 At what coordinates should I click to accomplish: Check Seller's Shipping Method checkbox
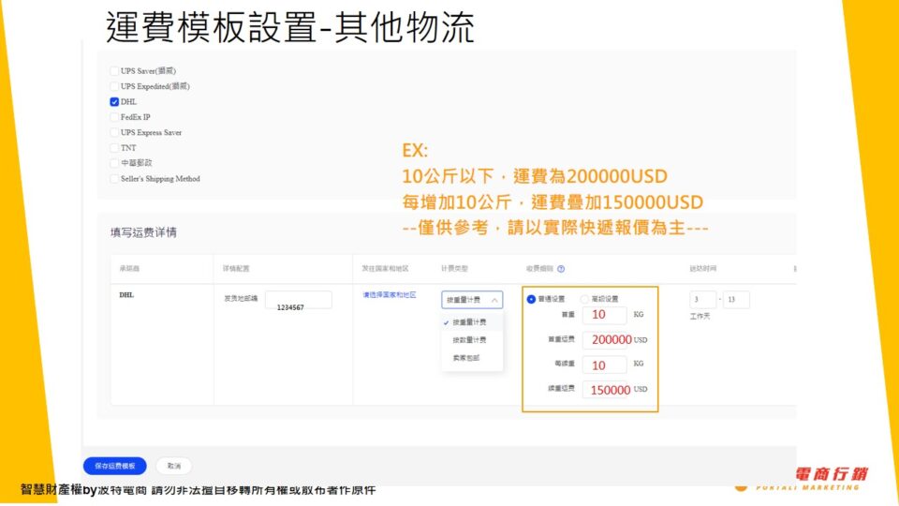(x=114, y=179)
